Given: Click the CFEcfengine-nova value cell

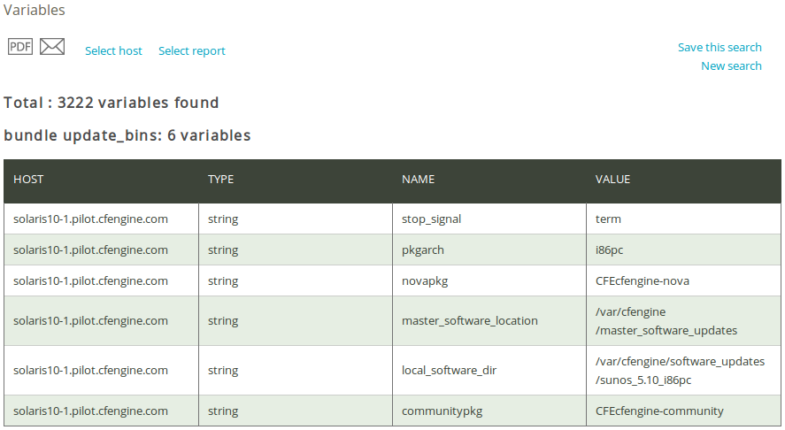Looking at the screenshot, I should [x=683, y=280].
